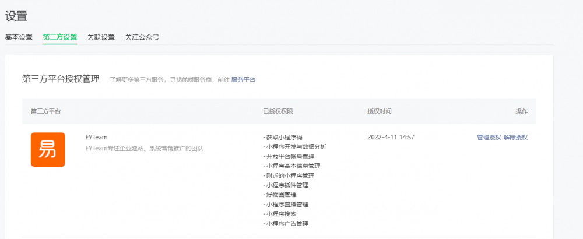
Task: Click the orange EYTeam platform logo
Action: click(x=48, y=149)
